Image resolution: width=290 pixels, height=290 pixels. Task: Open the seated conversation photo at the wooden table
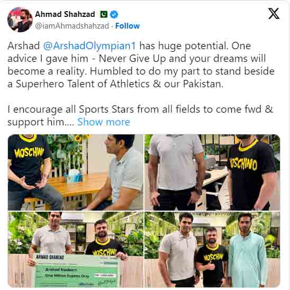(x=76, y=173)
